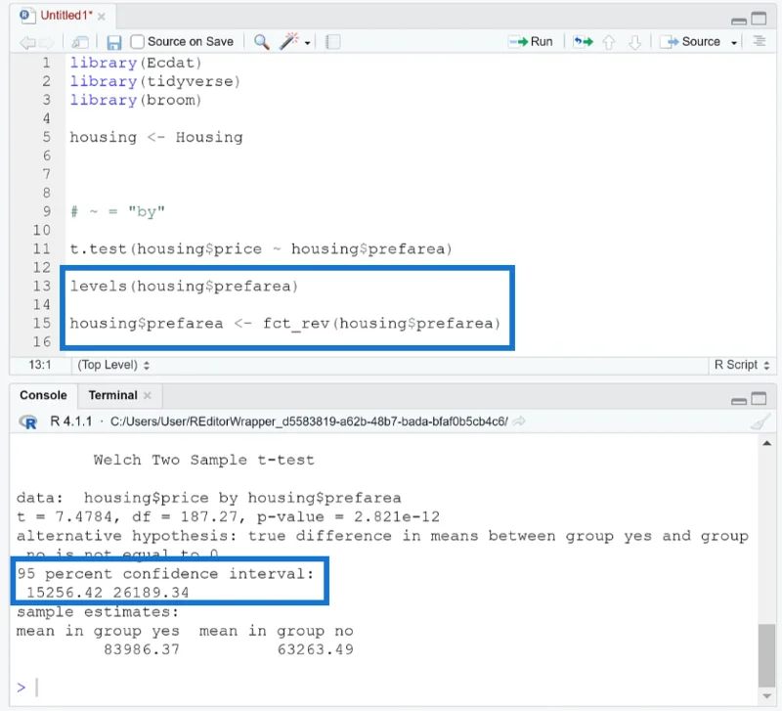Clear console with broom icon
Viewport: 782px width, 711px height.
[x=761, y=422]
